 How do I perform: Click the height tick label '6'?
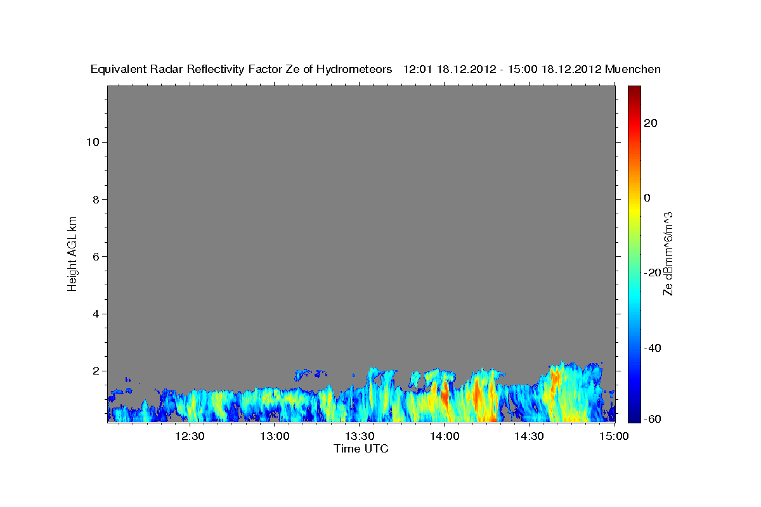[x=94, y=256]
